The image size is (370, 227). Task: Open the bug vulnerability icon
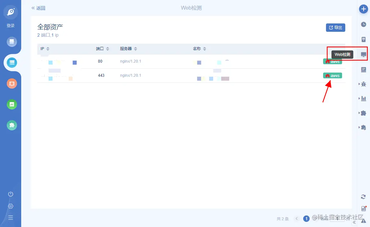click(364, 84)
